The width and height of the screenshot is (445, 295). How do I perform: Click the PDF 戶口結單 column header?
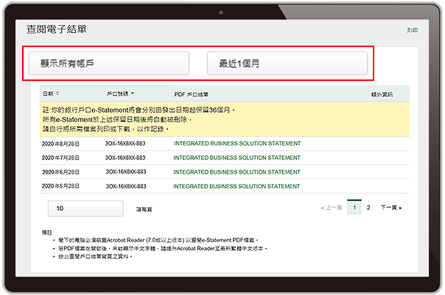tap(192, 94)
